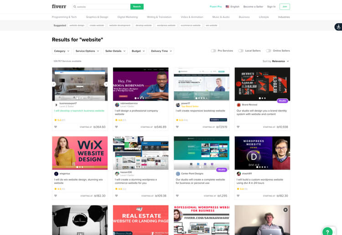This screenshot has height=235, width=342.
Task: Favorite the Center Point Designs gig
Action: click(177, 196)
